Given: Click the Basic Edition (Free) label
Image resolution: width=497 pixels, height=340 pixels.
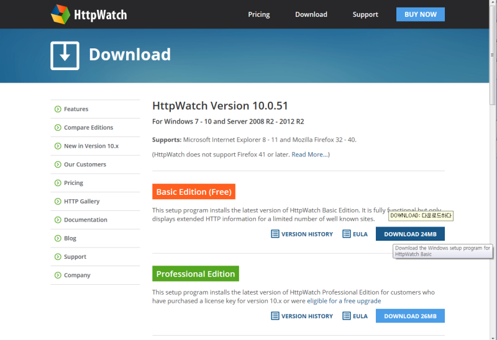Looking at the screenshot, I should 194,192.
